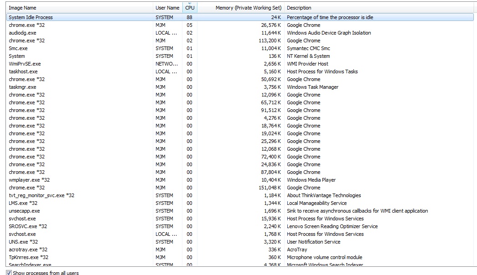Toggle Show processes from all users checkbox
The width and height of the screenshot is (477, 275).
click(9, 273)
